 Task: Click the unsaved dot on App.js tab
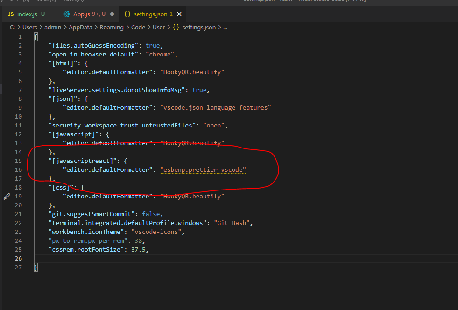point(112,14)
